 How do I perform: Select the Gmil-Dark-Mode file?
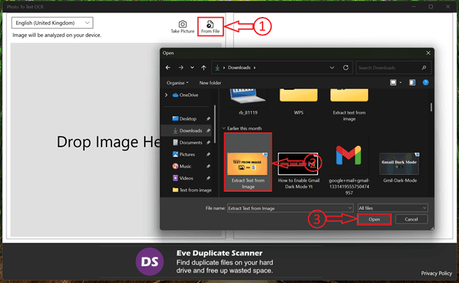tap(400, 168)
